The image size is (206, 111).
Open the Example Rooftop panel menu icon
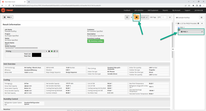point(201,17)
